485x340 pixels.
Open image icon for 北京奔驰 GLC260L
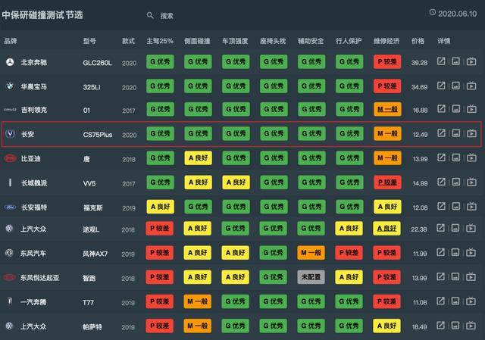(455, 61)
